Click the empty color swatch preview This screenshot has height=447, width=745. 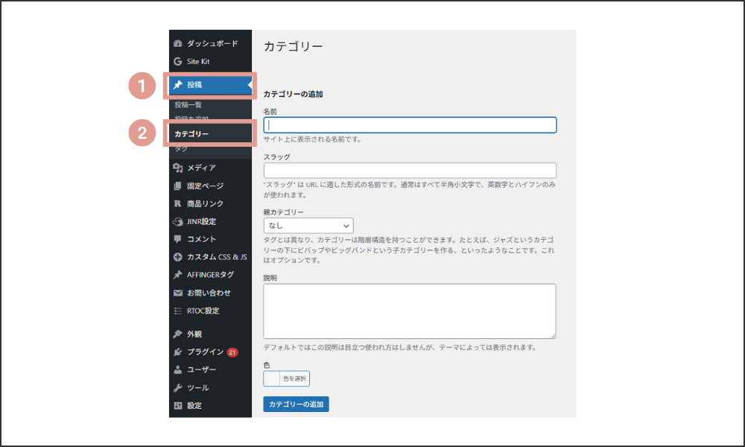click(272, 378)
